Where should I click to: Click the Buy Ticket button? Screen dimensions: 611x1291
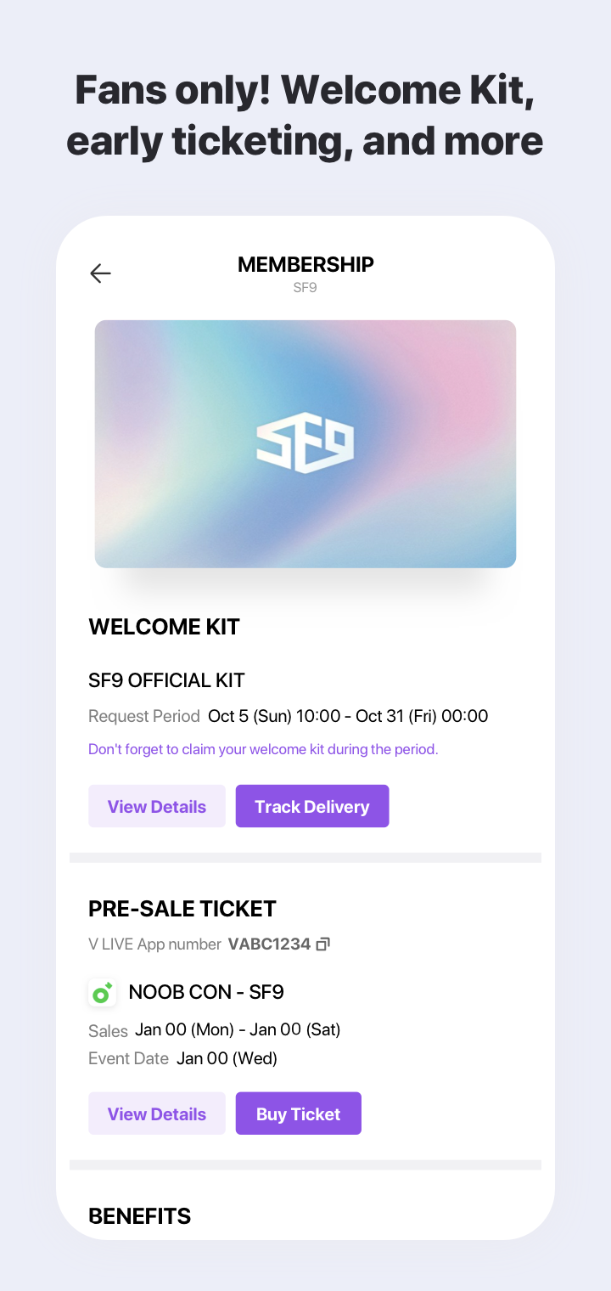coord(299,1113)
